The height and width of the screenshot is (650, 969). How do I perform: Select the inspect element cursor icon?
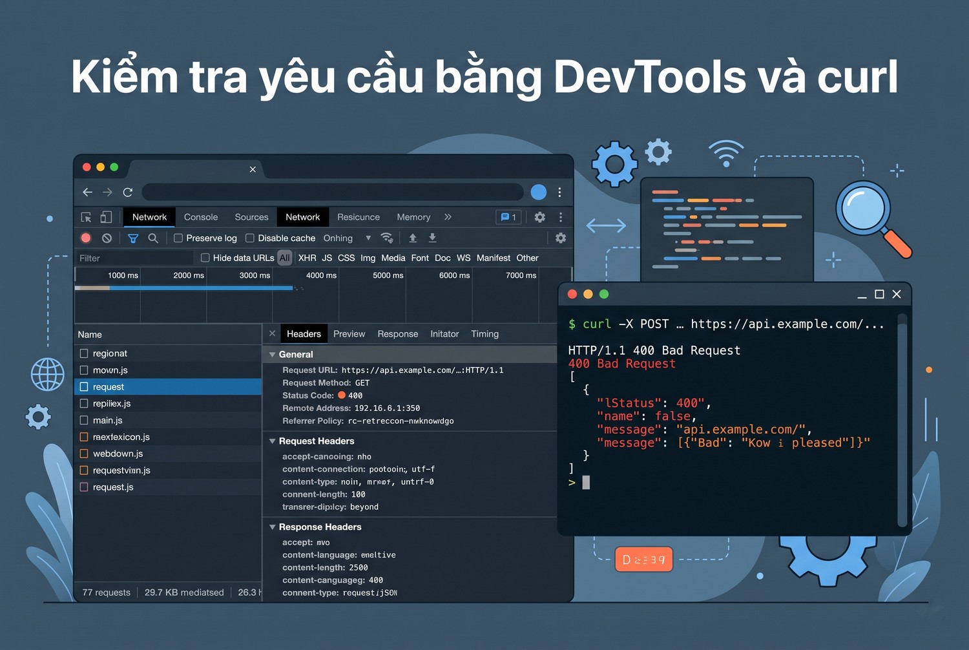(x=86, y=217)
